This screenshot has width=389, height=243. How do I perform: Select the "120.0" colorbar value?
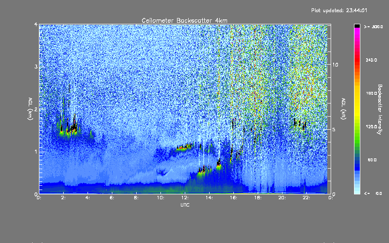pyautogui.click(x=371, y=126)
